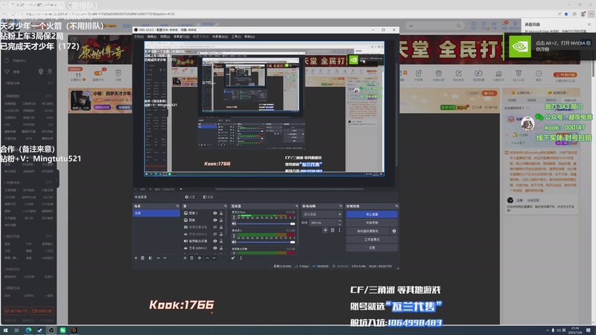Open advanced audio properties in Mixer footer
This screenshot has height=335, width=596.
233,258
